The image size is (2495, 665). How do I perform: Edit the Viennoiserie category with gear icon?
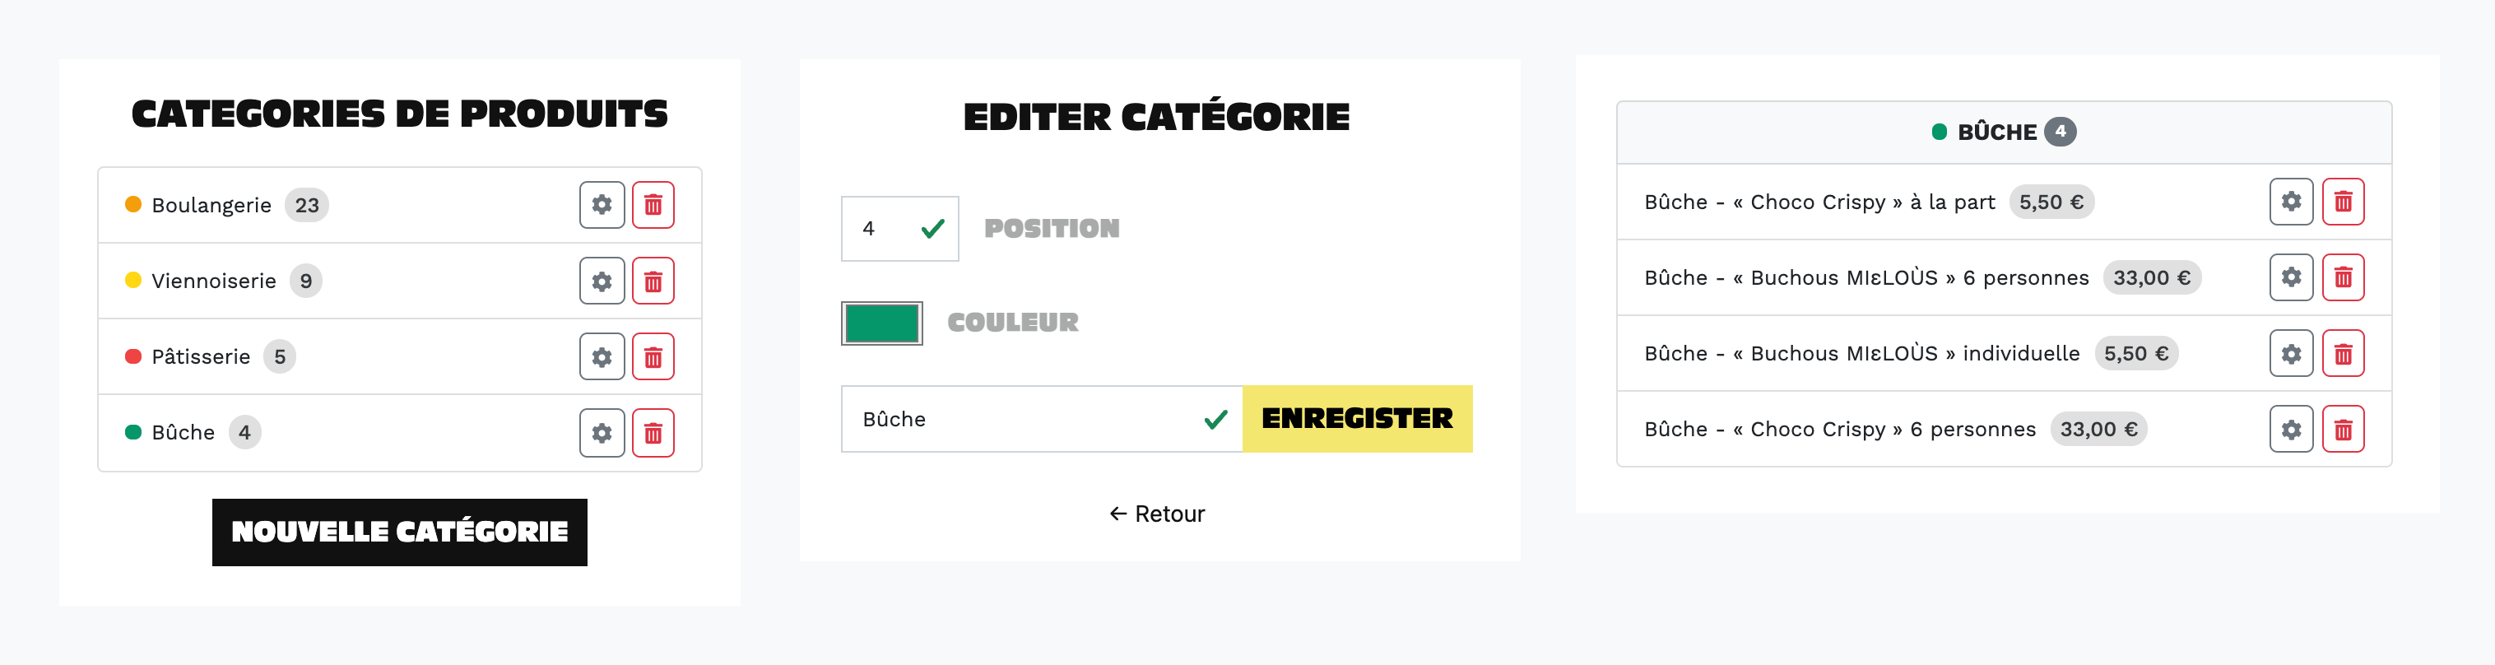point(602,280)
